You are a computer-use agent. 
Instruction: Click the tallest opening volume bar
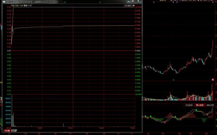click(x=12, y=110)
